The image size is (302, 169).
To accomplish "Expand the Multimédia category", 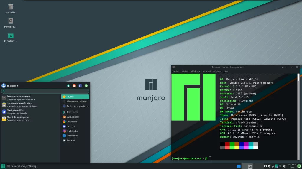I will (72, 131).
